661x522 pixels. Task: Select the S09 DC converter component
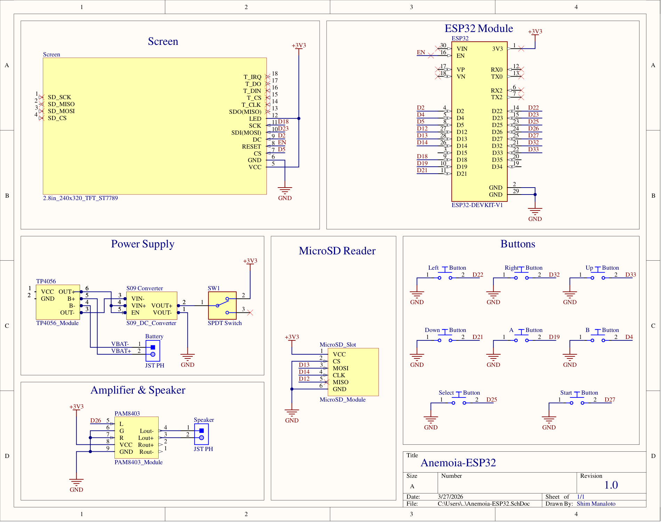[x=152, y=306]
